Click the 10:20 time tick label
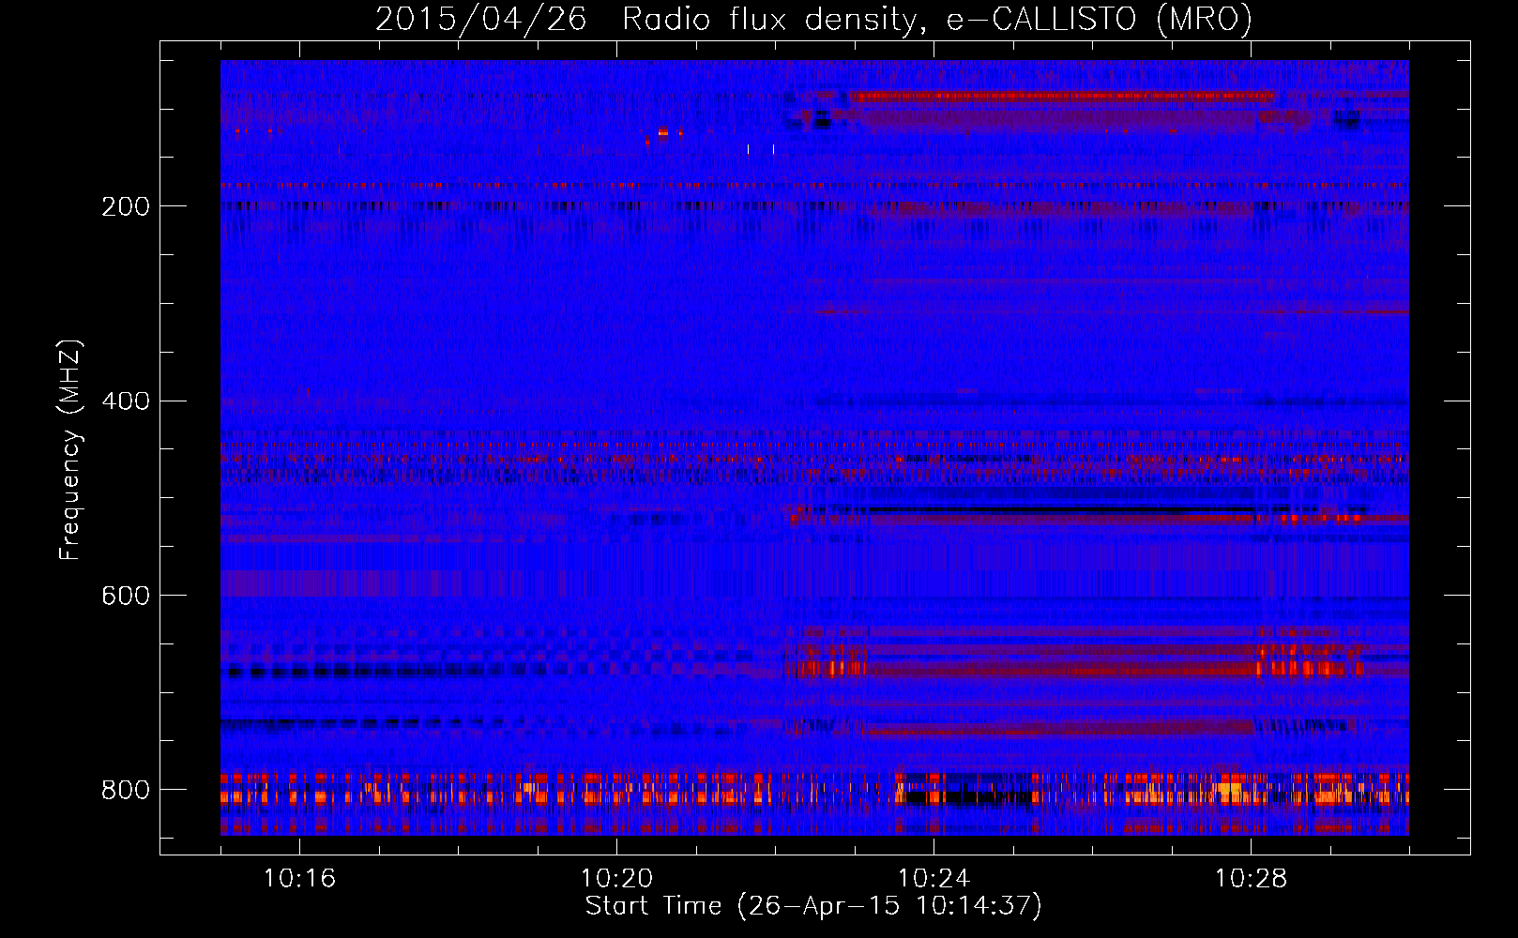This screenshot has width=1518, height=938. click(x=616, y=878)
